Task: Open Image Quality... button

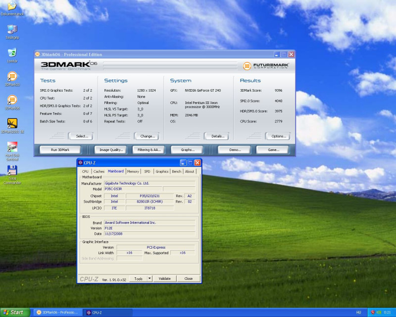Action: 110,150
